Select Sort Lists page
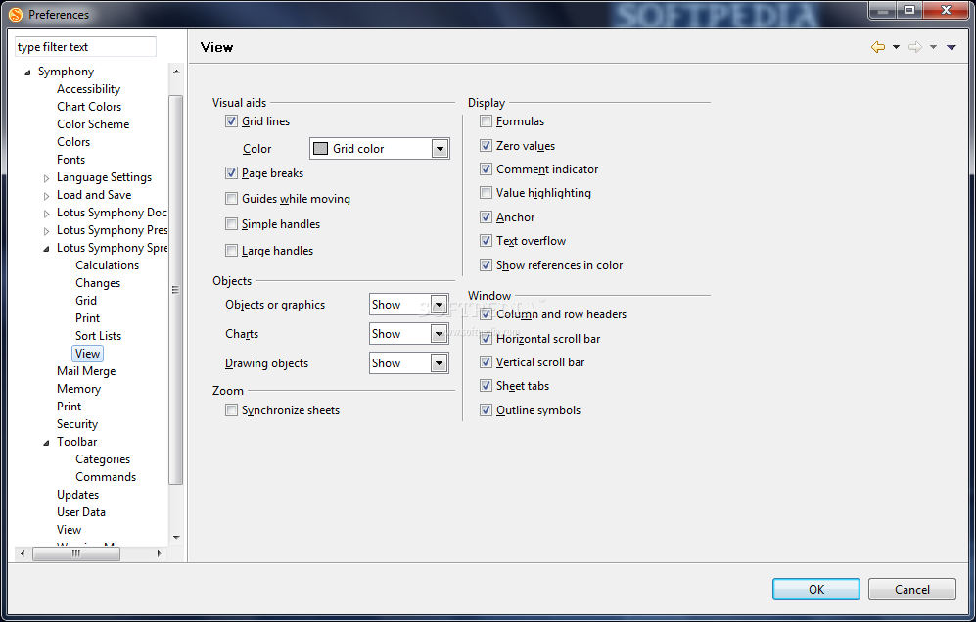This screenshot has width=976, height=622. pyautogui.click(x=98, y=336)
